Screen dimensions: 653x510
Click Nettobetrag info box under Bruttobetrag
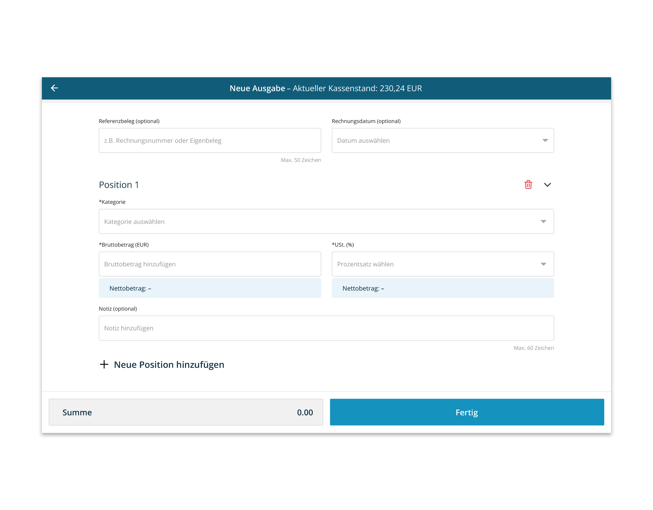(210, 288)
